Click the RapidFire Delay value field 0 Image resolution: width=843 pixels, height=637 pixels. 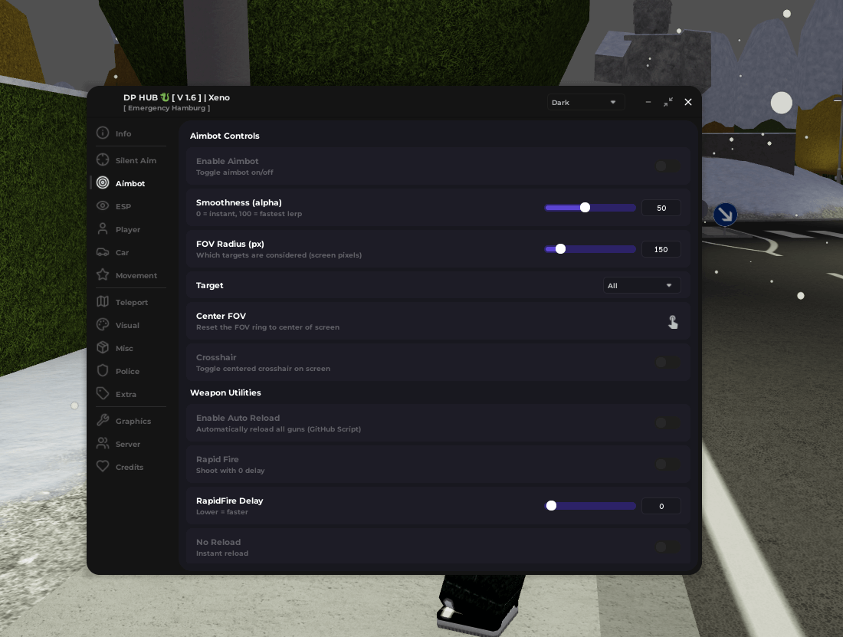click(661, 507)
